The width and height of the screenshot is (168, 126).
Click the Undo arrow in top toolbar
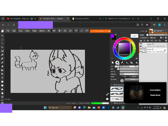(x=49, y=31)
